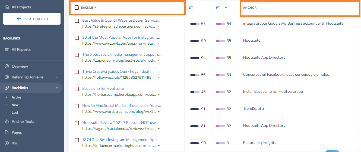Open the Lost backlinks submenu item
The height and width of the screenshot is (152, 361).
tap(15, 113)
